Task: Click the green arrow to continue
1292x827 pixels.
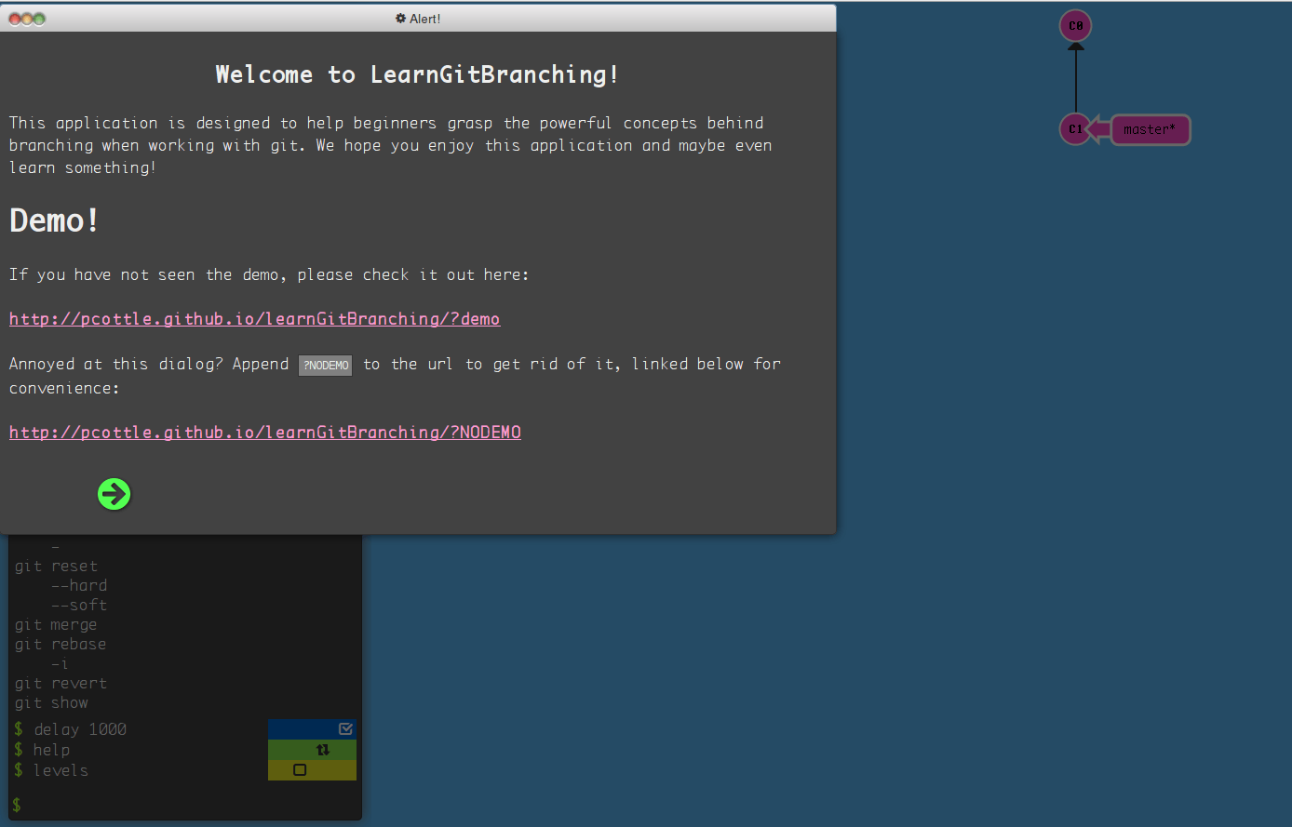Action: (x=114, y=494)
